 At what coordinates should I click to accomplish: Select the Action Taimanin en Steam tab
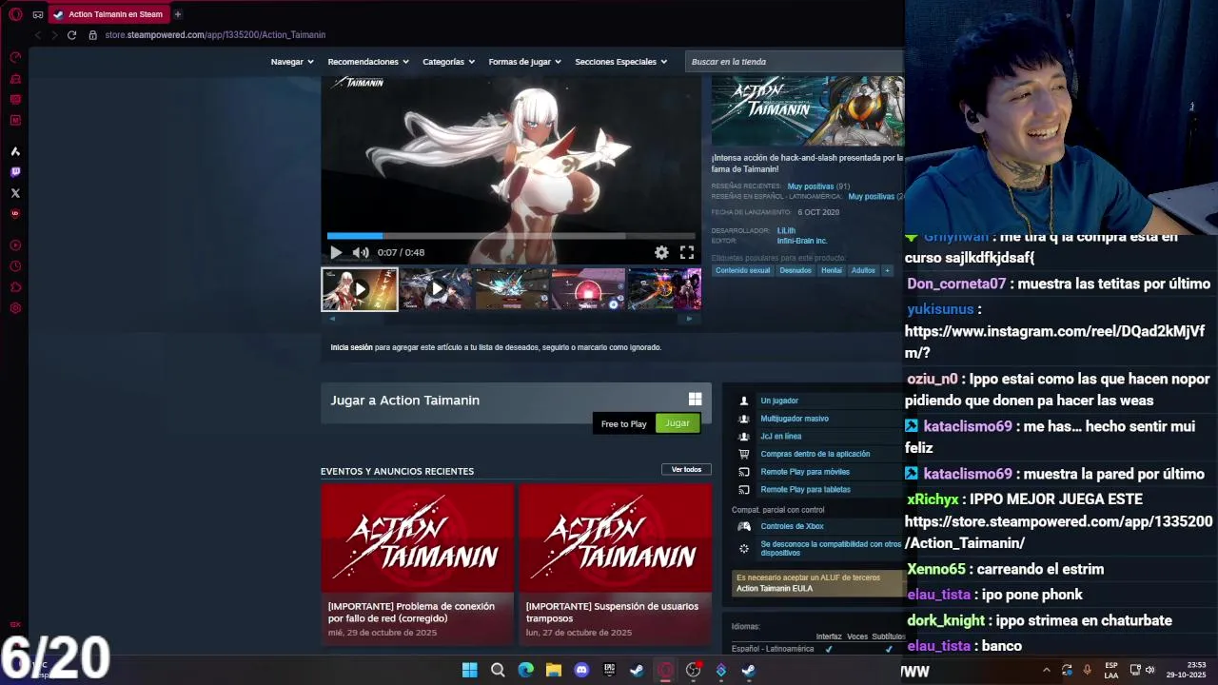click(x=109, y=14)
